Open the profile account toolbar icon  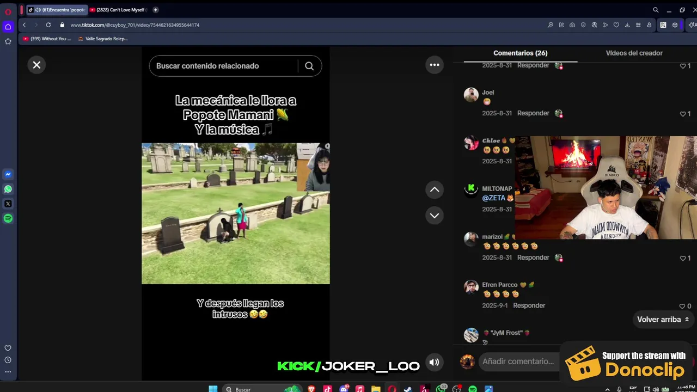pyautogui.click(x=649, y=25)
